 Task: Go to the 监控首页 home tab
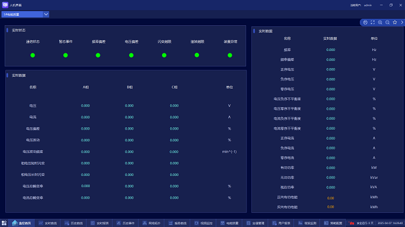22,223
